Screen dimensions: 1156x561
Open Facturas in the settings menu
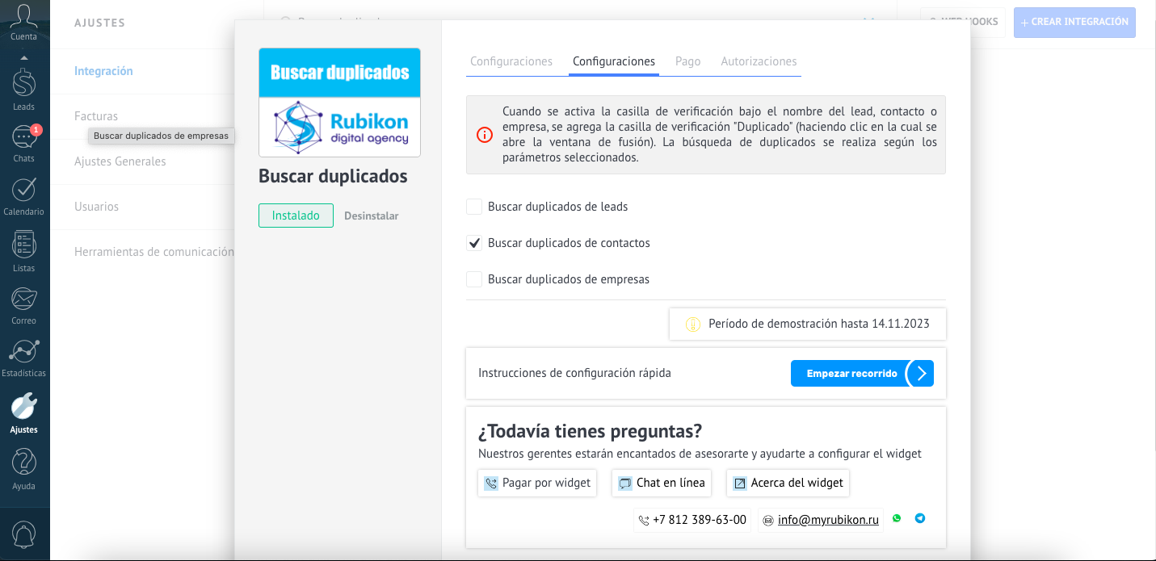click(x=96, y=116)
